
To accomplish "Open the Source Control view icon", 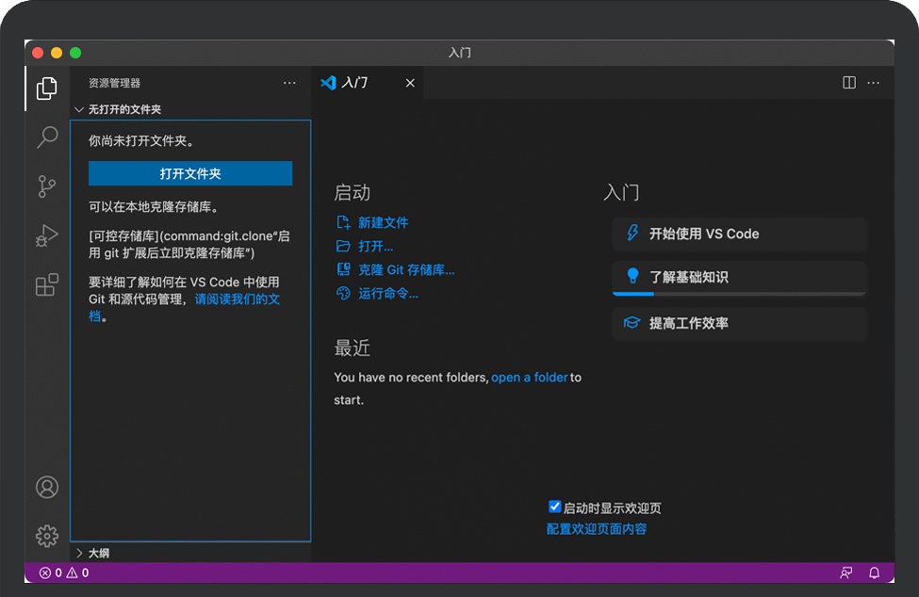I will point(47,186).
